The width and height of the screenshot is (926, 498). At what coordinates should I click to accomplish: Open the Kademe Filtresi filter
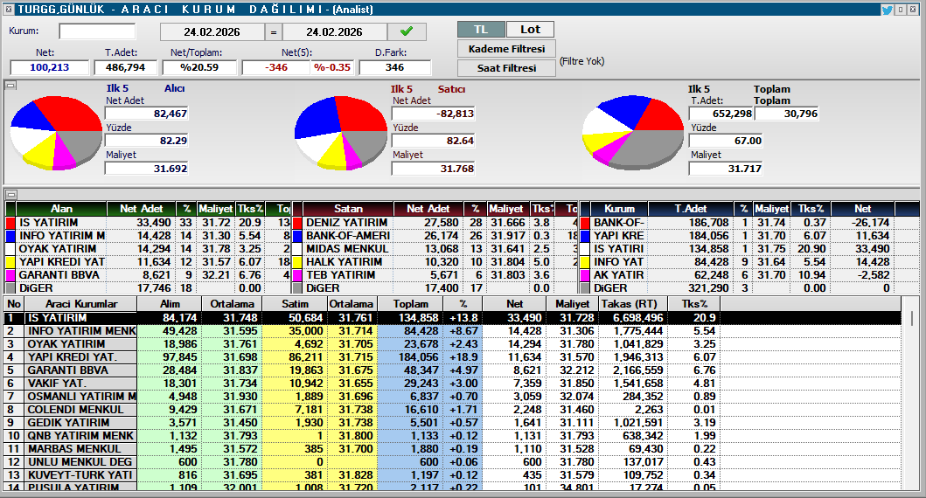tap(506, 49)
